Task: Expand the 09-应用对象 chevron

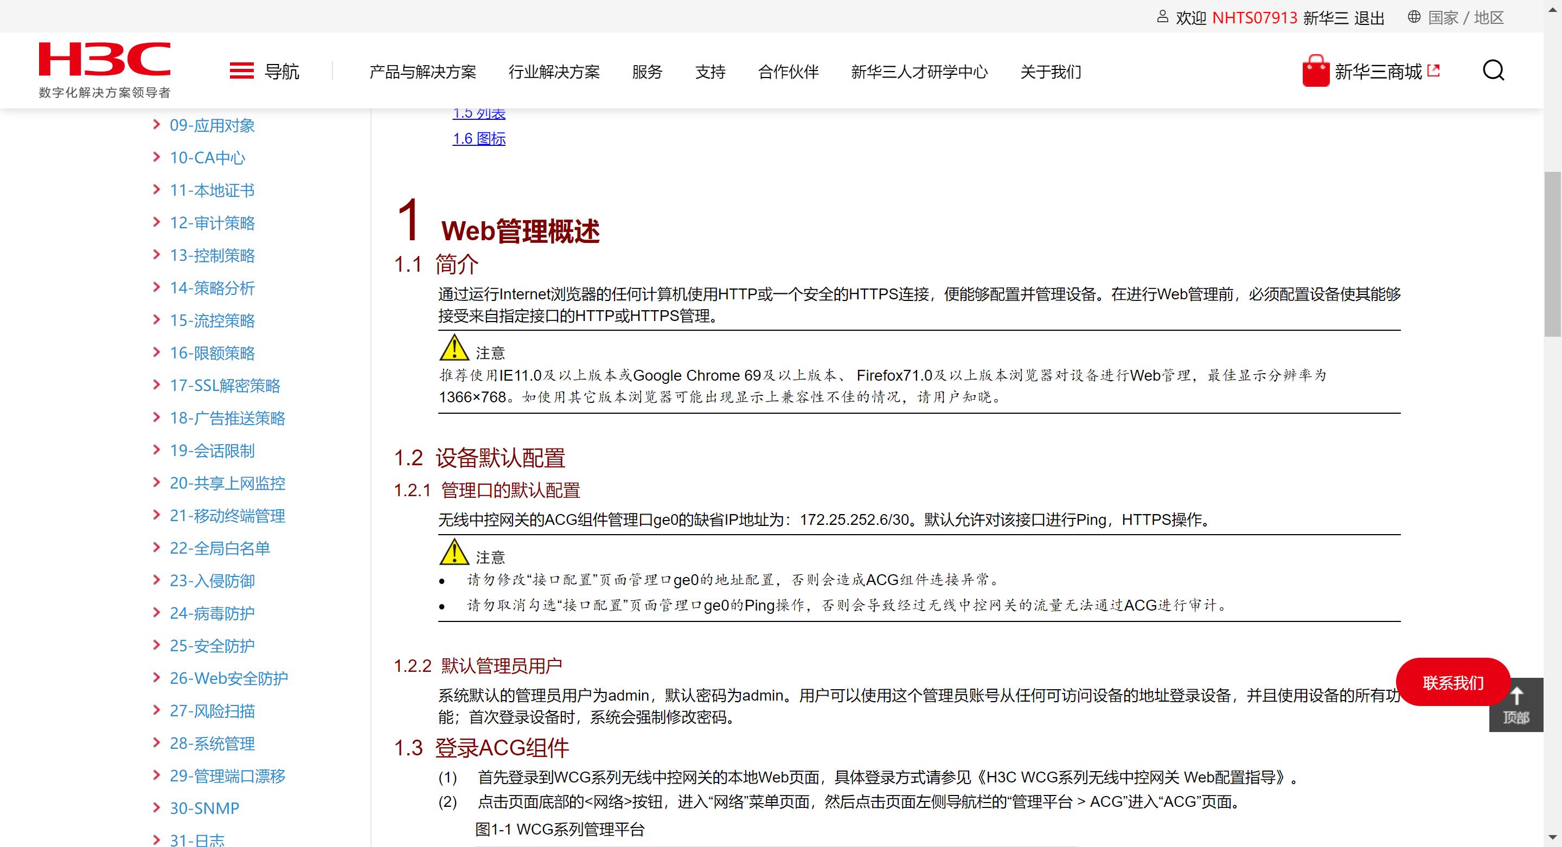Action: (156, 125)
